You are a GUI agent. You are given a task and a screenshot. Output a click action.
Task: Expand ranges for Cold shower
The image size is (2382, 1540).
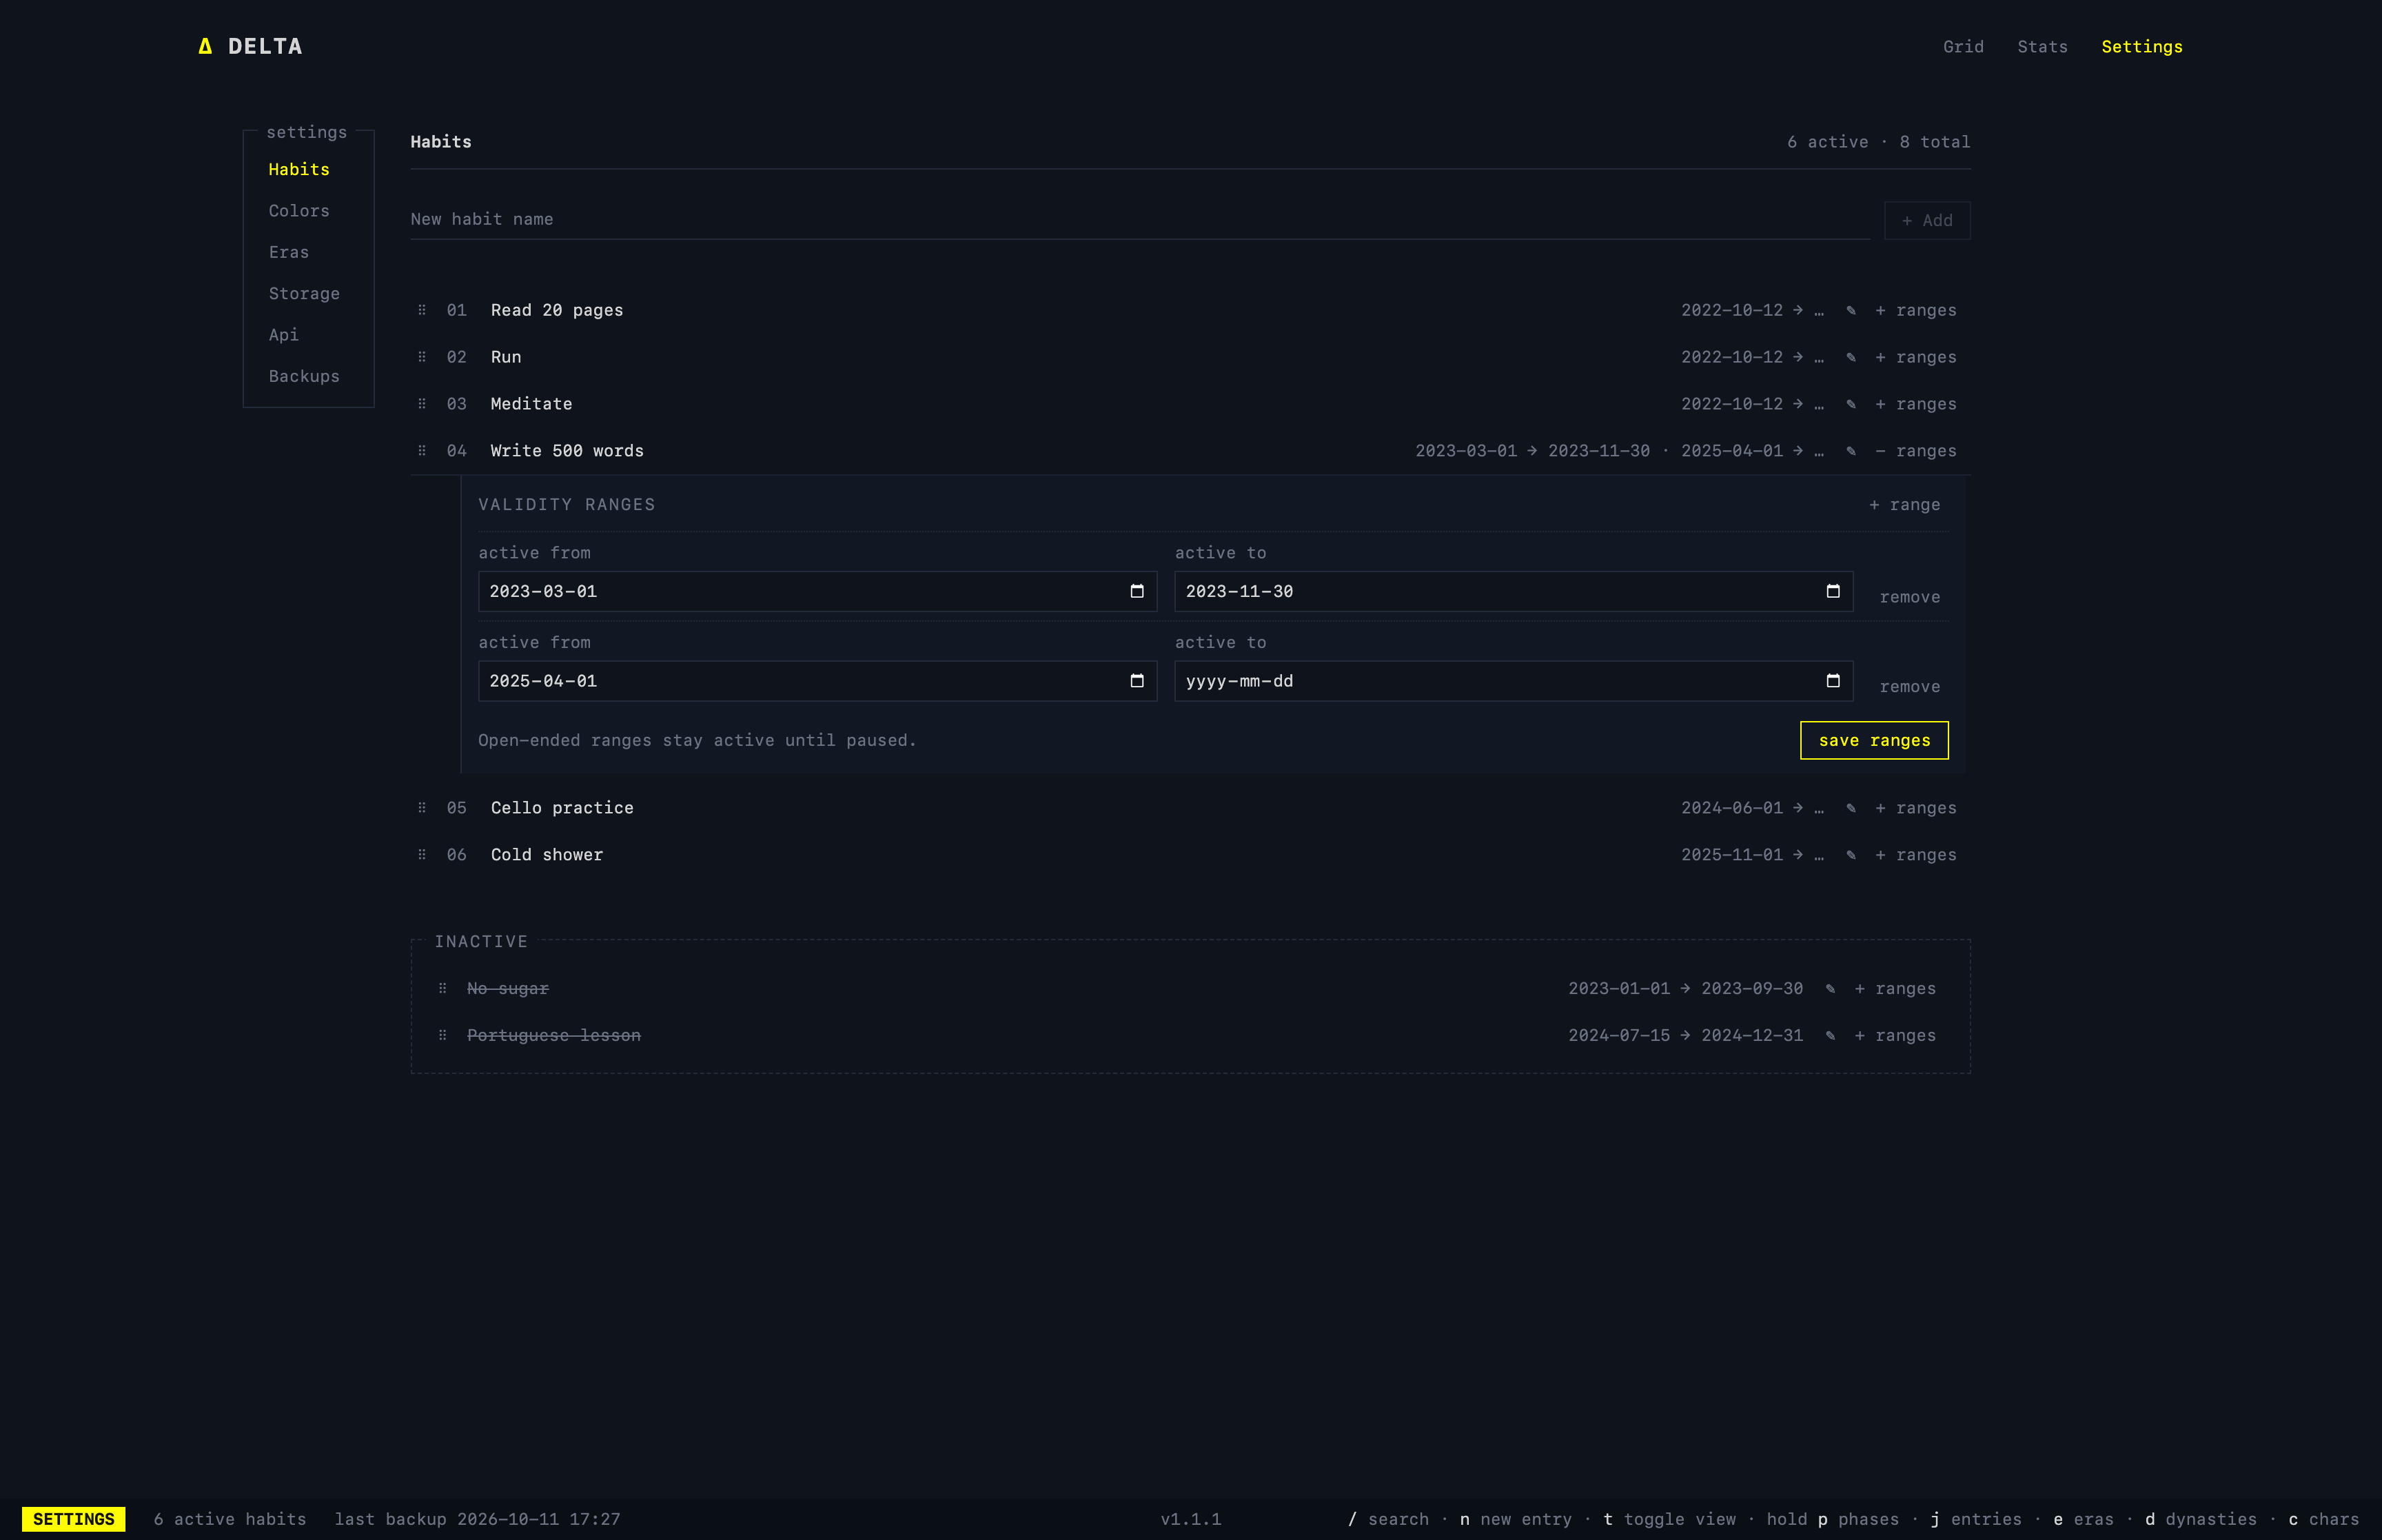coord(1915,855)
